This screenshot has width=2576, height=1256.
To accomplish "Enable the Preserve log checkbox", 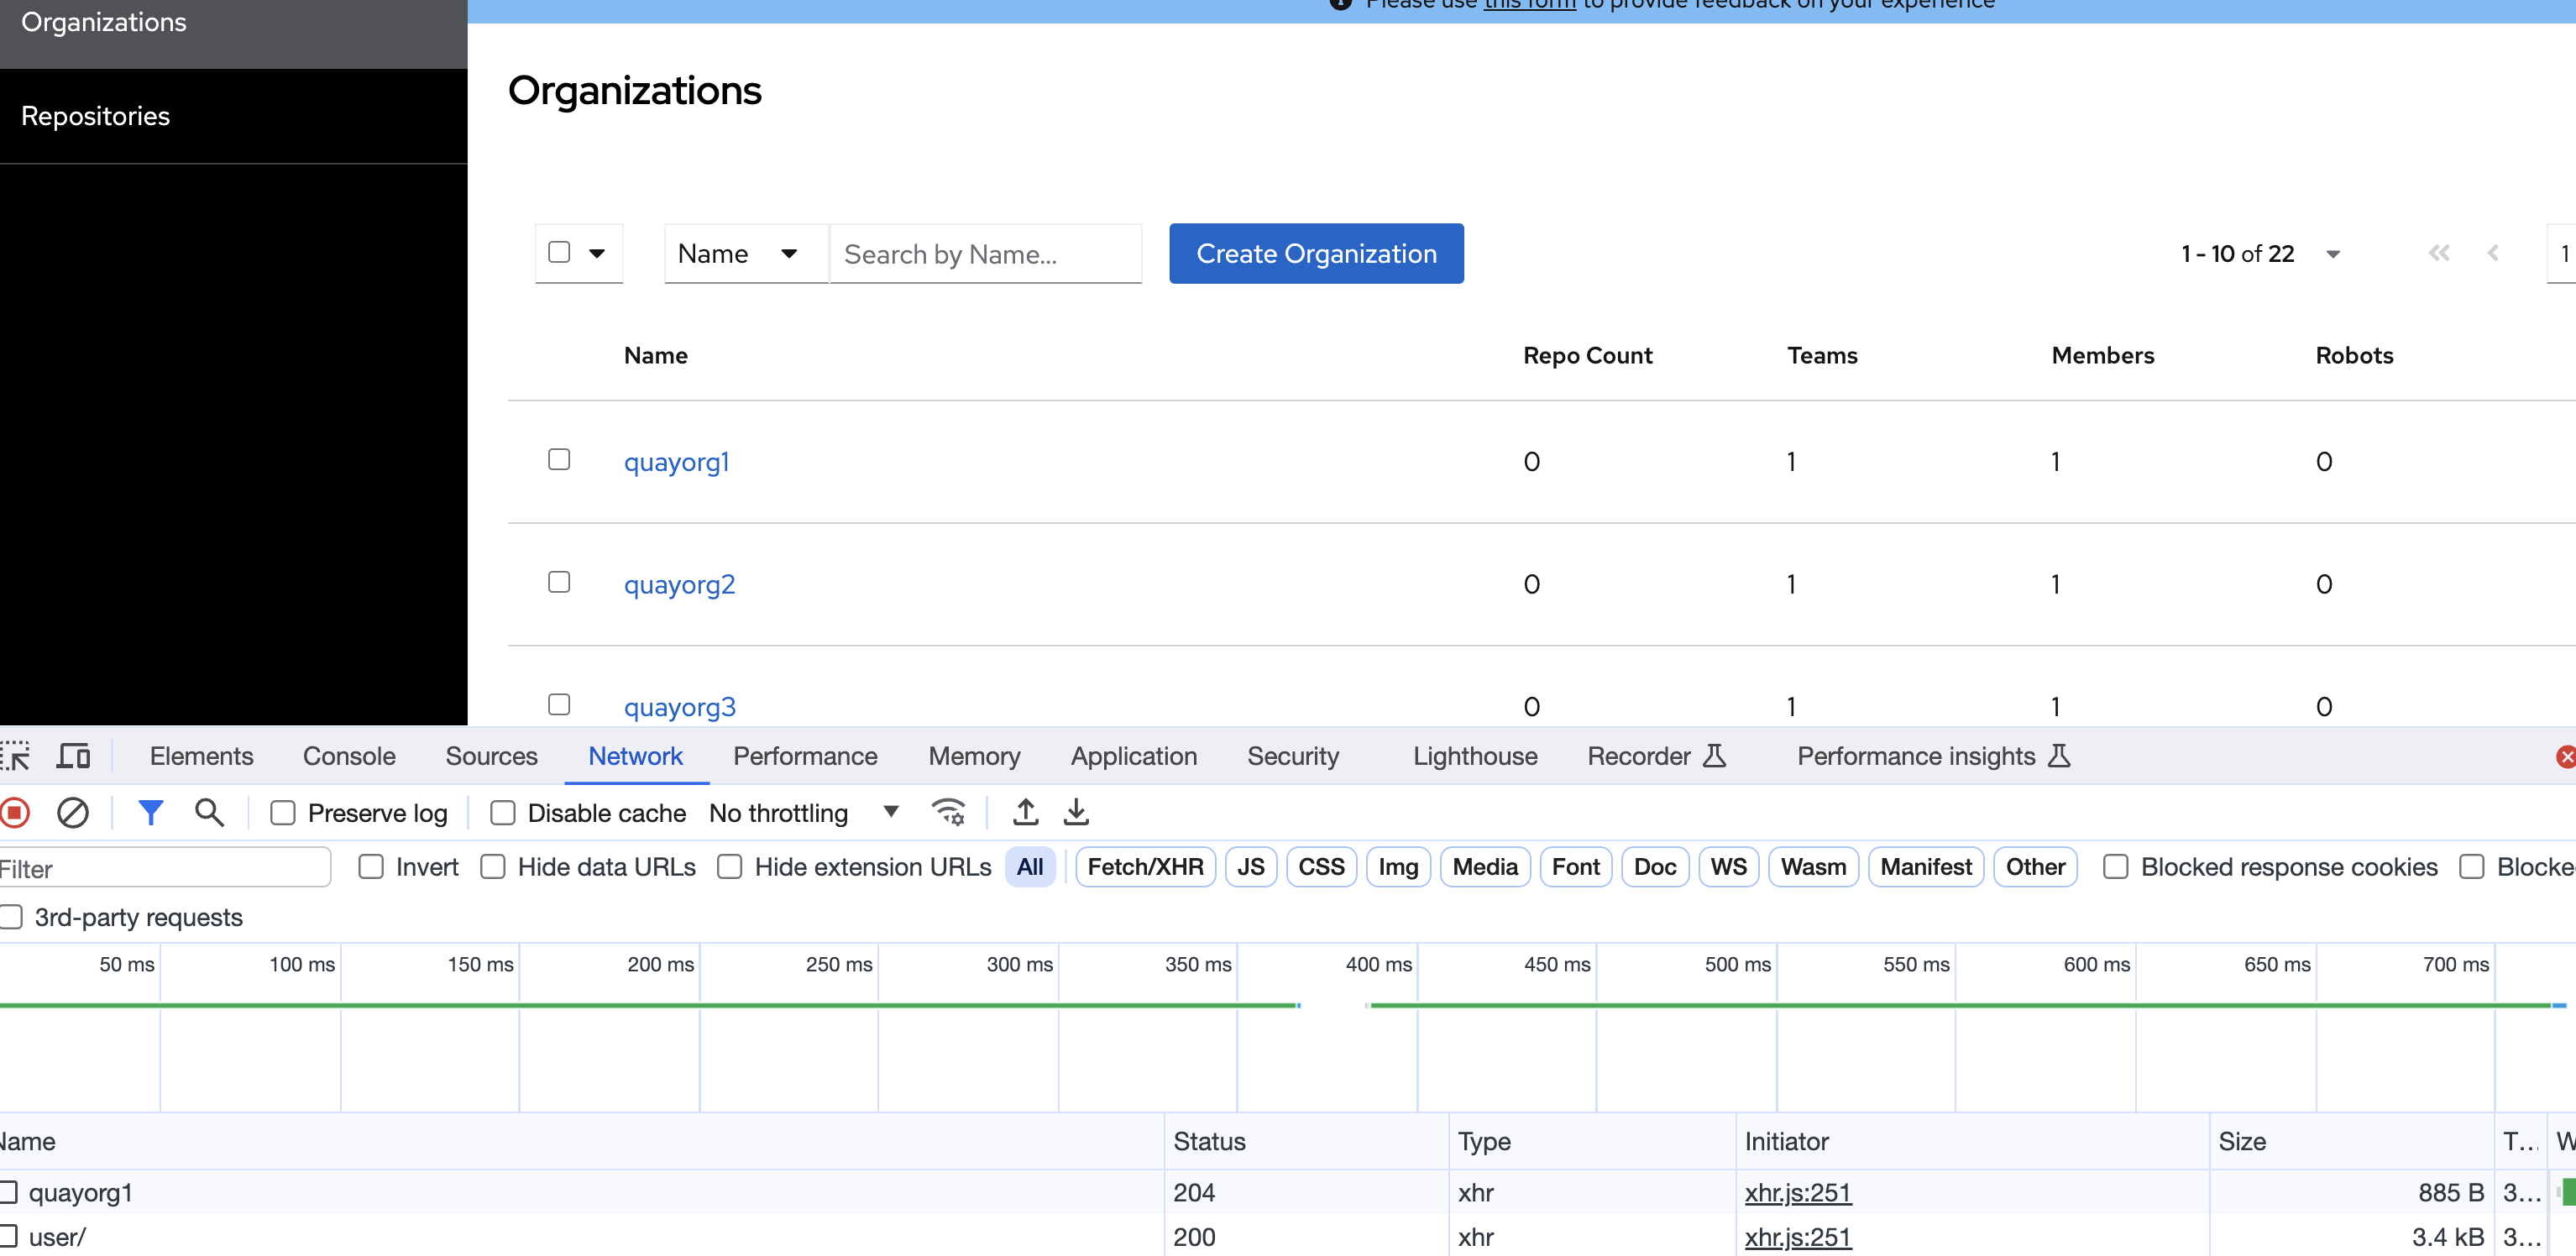I will [x=283, y=814].
